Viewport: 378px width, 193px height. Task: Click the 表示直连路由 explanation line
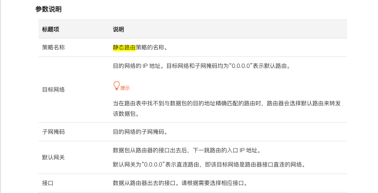(208, 165)
